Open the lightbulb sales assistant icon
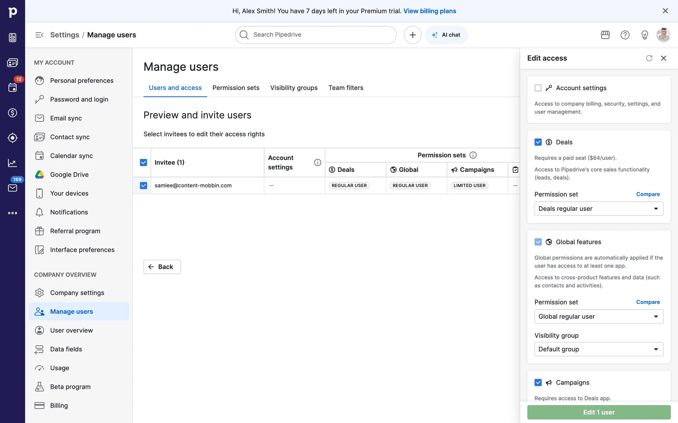678x423 pixels. point(644,35)
